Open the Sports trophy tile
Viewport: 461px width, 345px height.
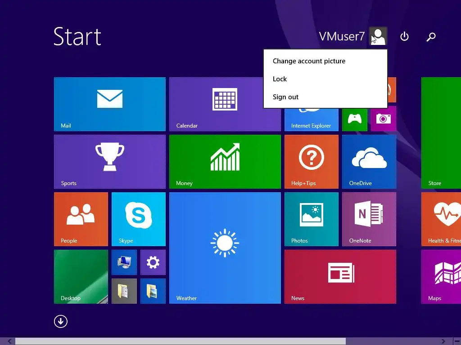click(110, 162)
